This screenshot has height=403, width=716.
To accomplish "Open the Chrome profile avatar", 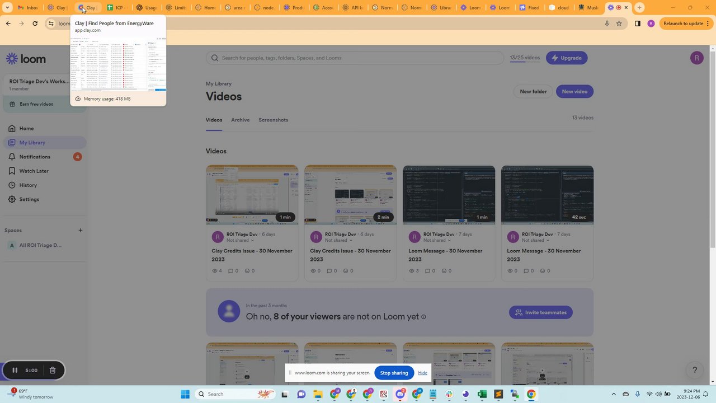I will tap(651, 24).
